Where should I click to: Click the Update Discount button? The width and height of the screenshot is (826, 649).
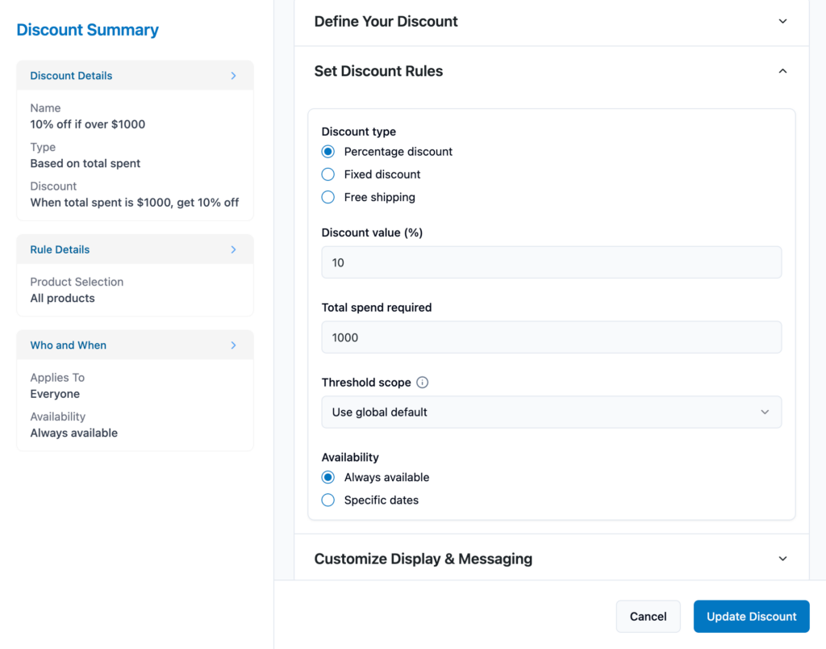pos(751,617)
